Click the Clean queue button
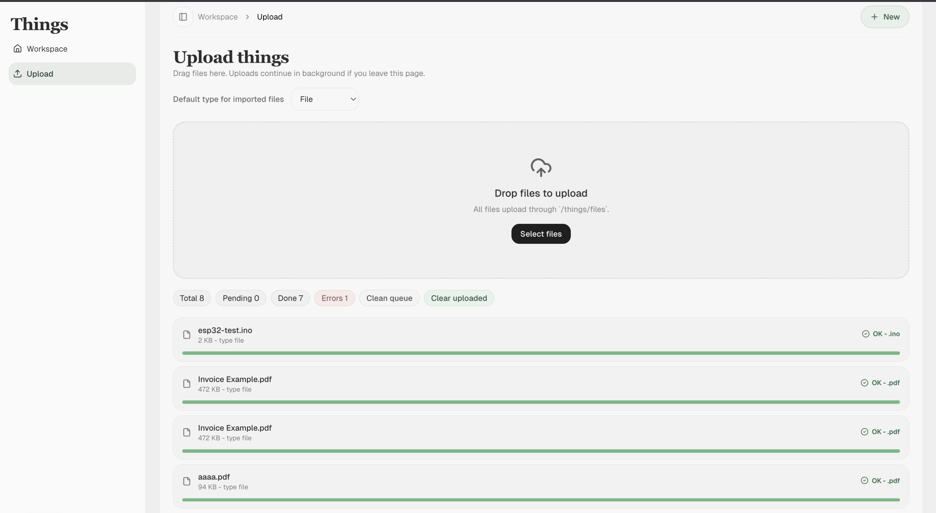The width and height of the screenshot is (936, 513). pos(389,298)
